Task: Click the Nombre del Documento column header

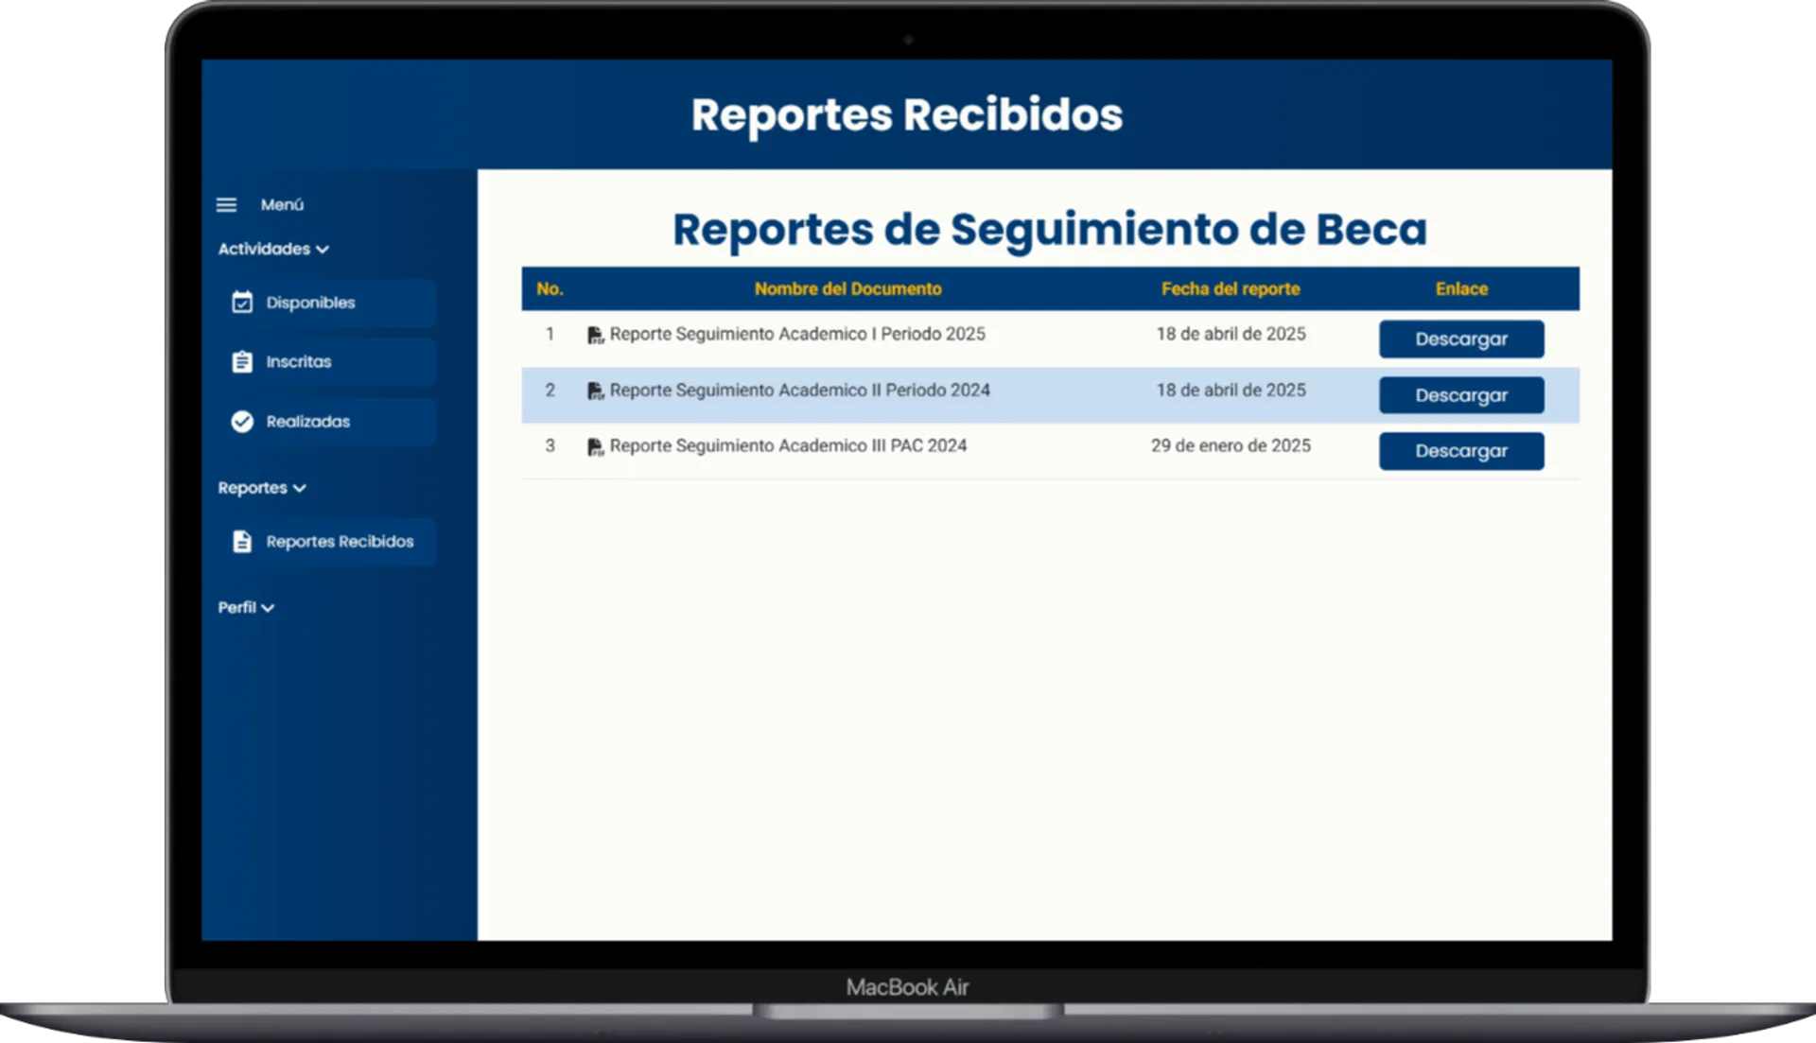Action: tap(847, 289)
